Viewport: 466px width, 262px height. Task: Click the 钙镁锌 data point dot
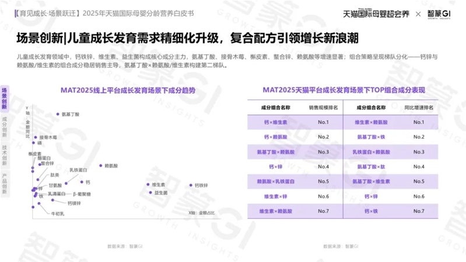coord(52,200)
